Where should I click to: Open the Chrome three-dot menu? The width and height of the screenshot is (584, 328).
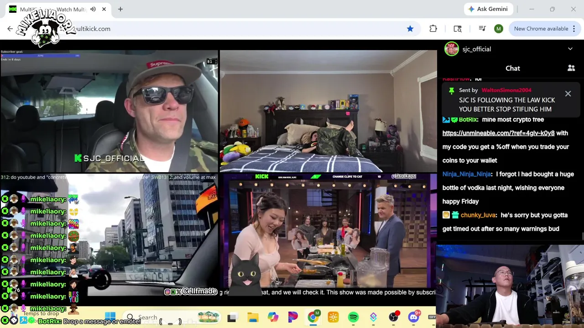point(574,29)
